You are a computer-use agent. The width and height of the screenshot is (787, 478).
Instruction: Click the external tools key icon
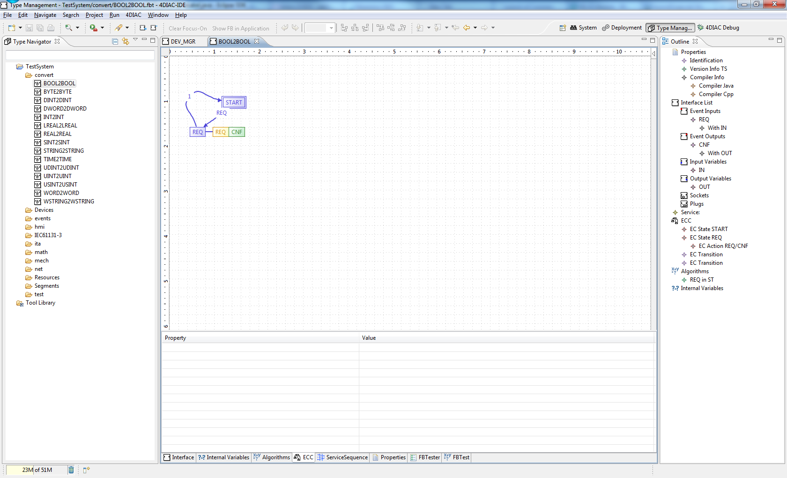119,28
